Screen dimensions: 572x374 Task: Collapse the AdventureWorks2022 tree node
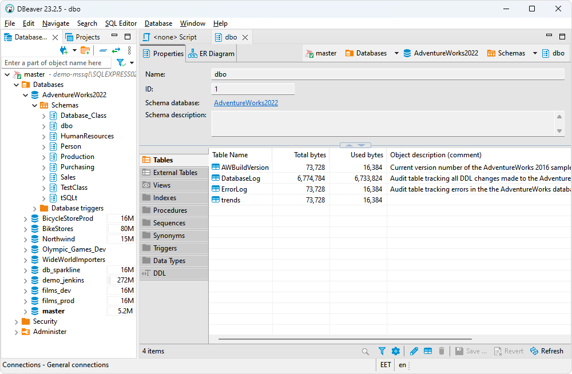[26, 96]
